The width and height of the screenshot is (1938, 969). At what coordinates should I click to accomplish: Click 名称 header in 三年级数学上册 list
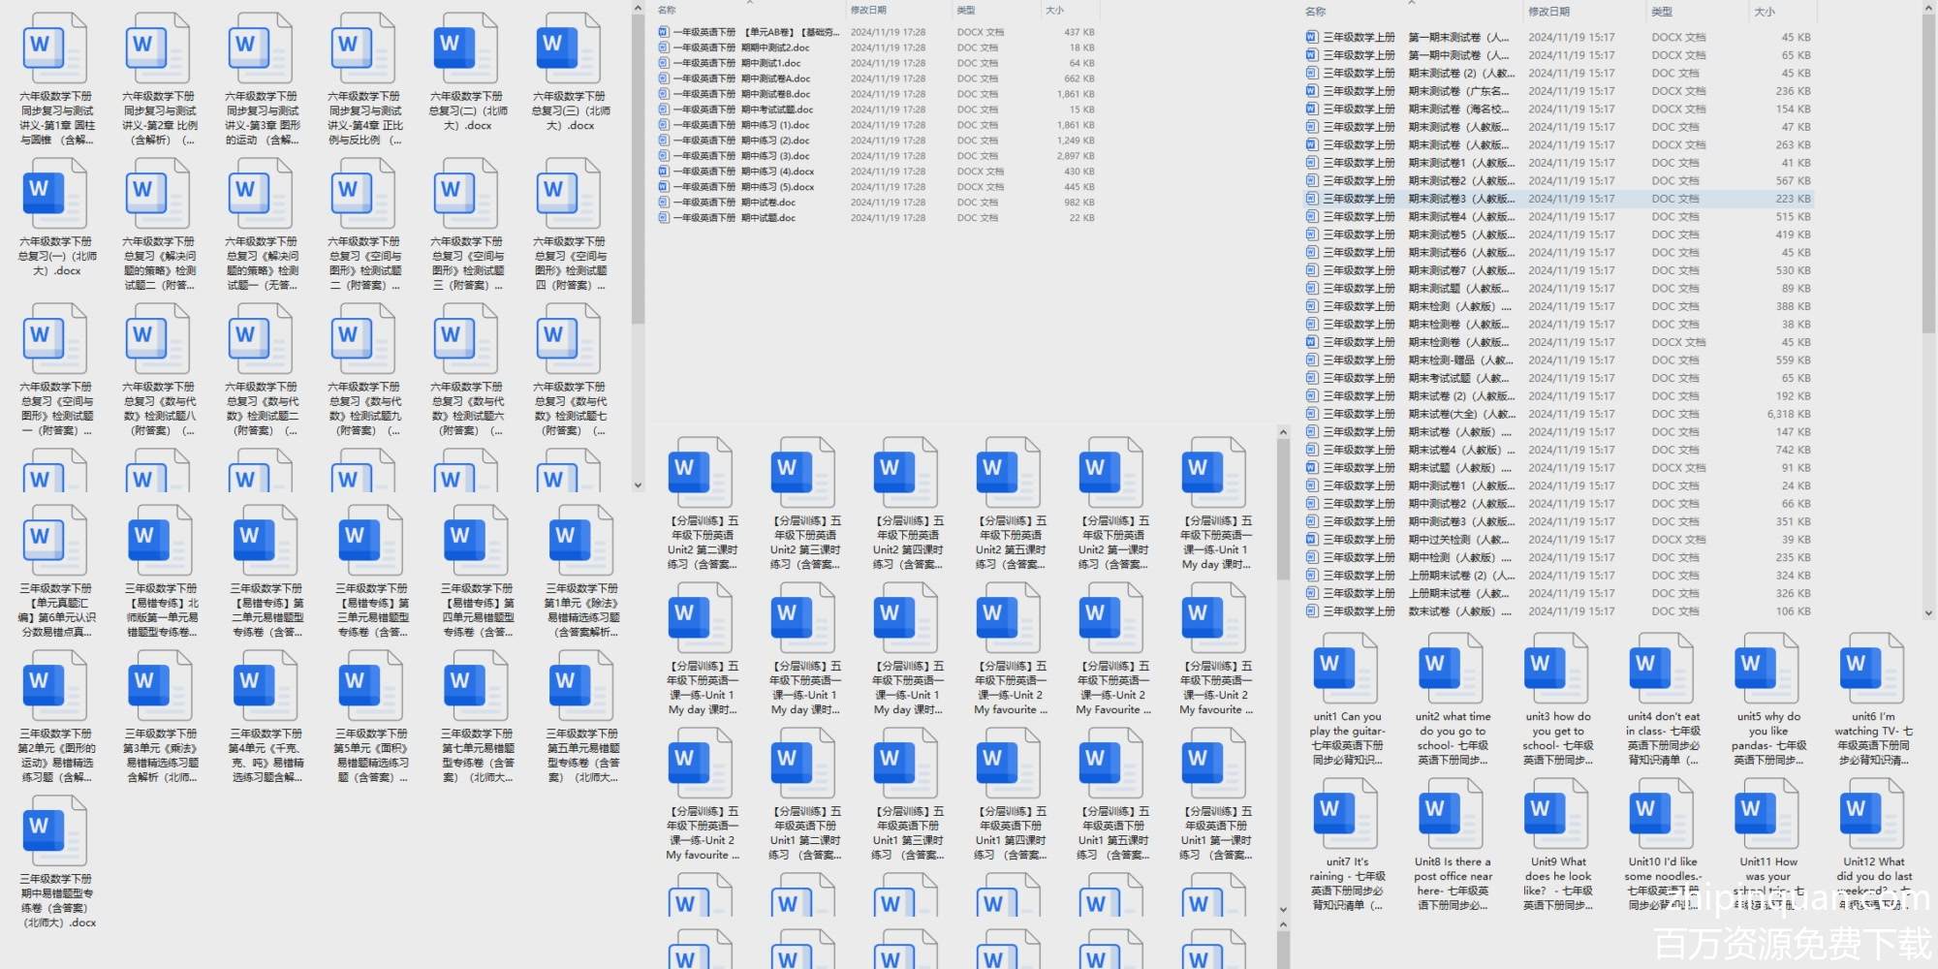[1315, 12]
